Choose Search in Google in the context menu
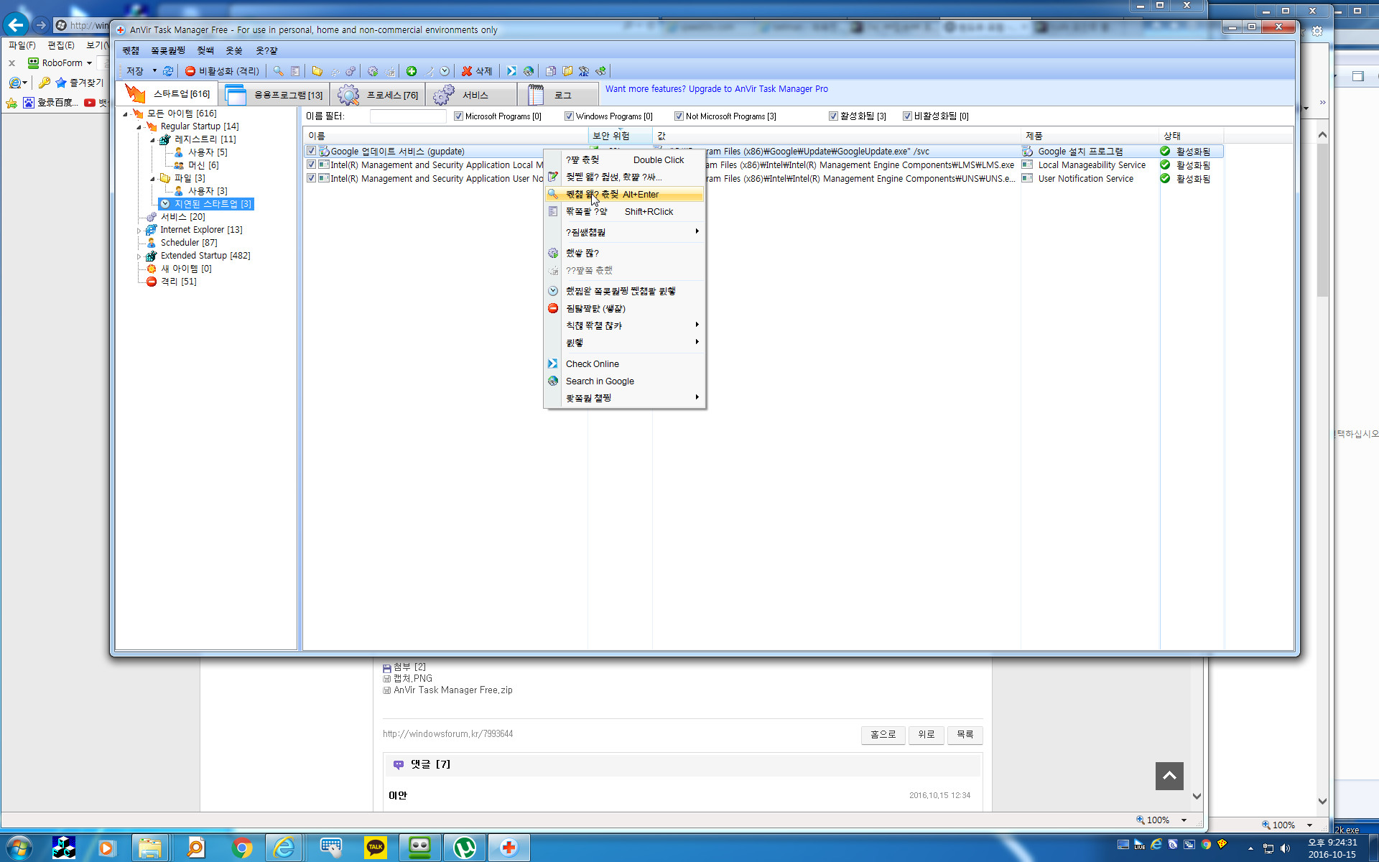1379x862 pixels. click(x=624, y=381)
